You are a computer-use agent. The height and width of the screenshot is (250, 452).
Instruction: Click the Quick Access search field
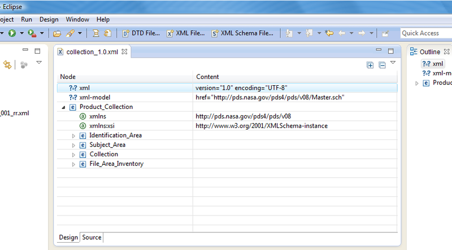tap(426, 33)
